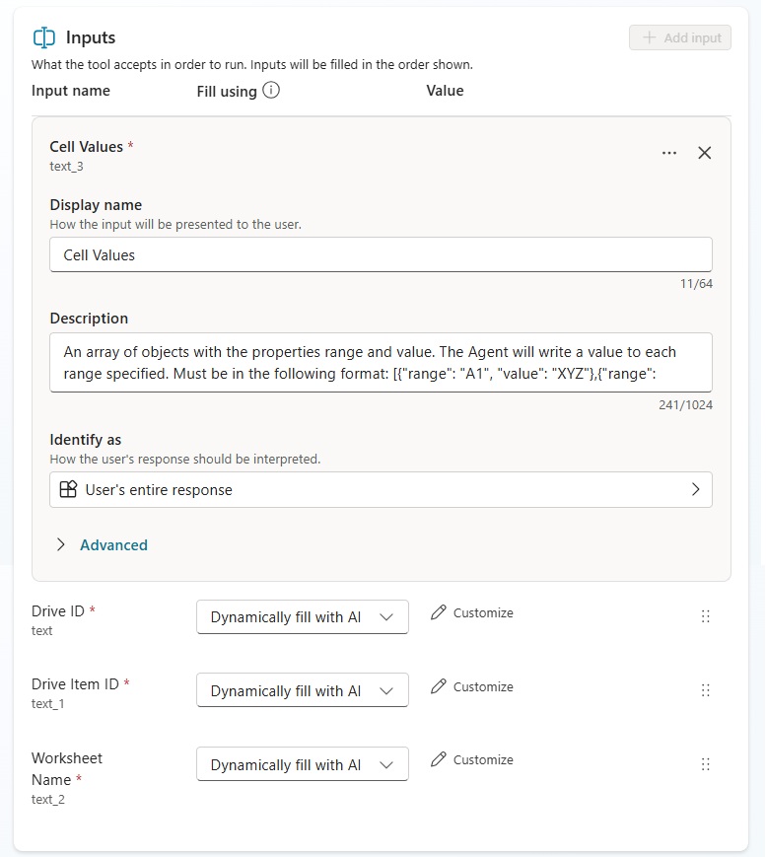This screenshot has width=766, height=857.
Task: Click the Worksheet Name drag handle
Action: coord(705,763)
